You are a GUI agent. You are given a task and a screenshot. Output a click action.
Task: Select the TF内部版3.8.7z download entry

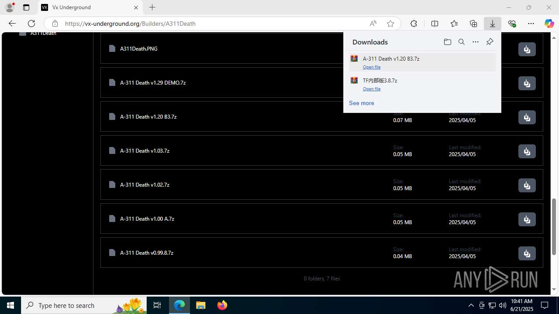coord(422,84)
